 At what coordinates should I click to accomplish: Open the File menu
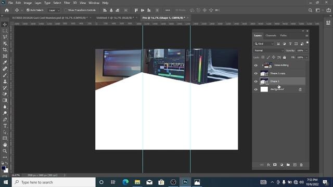(10, 3)
